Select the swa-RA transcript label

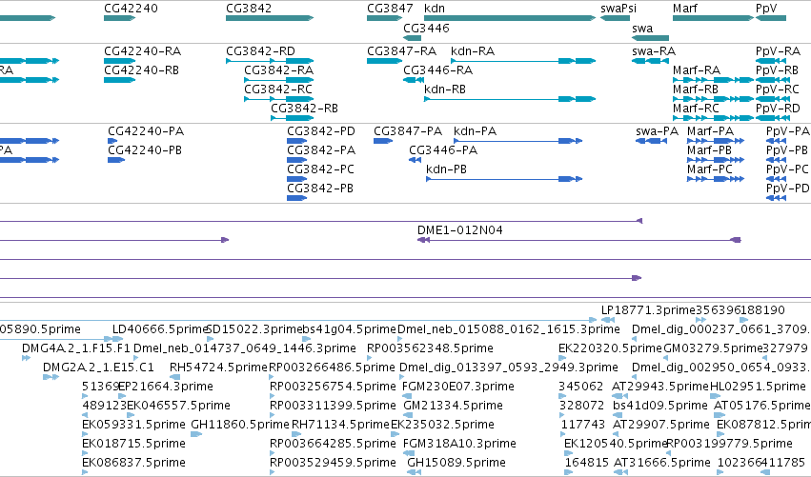click(x=654, y=51)
